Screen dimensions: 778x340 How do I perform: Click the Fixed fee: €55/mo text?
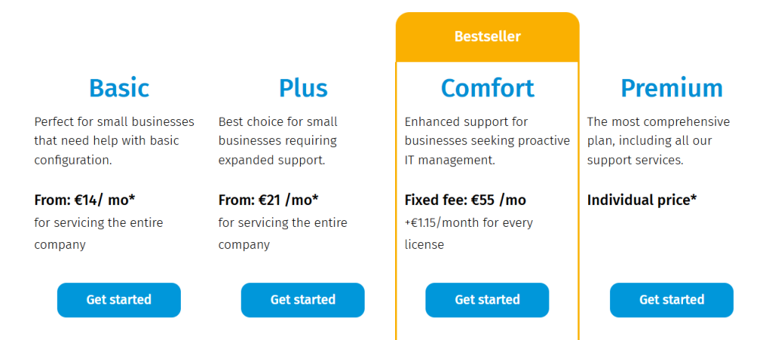465,200
